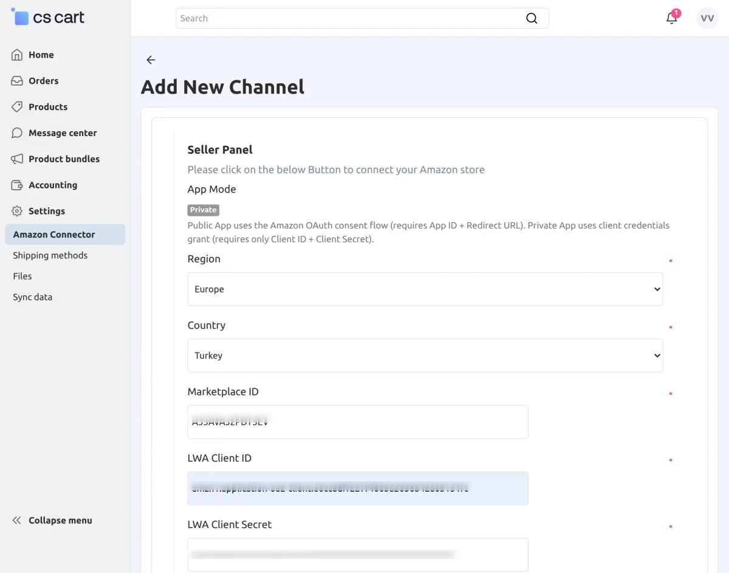Image resolution: width=729 pixels, height=573 pixels.
Task: Go back using the arrow
Action: pos(151,60)
